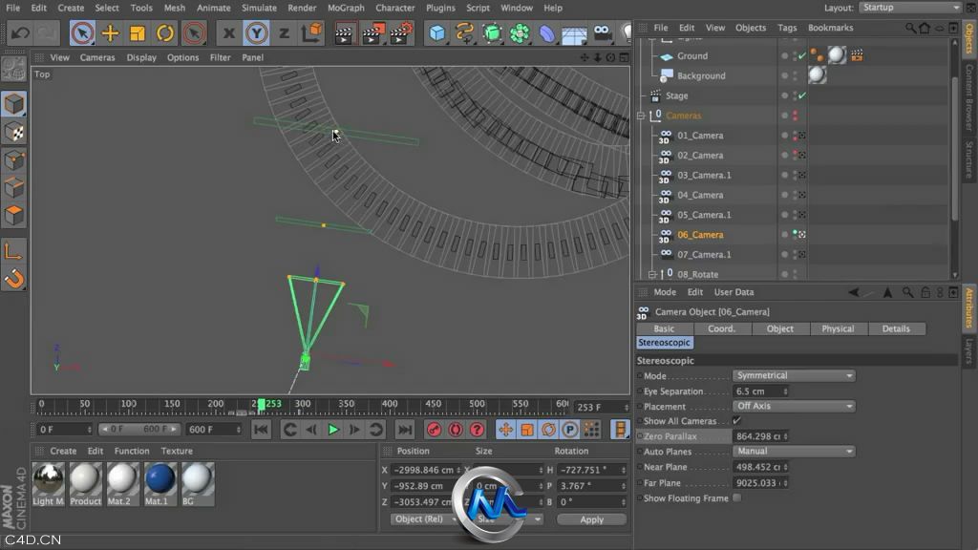Open the Auto Planes Manual dropdown
This screenshot has width=978, height=550.
(794, 451)
